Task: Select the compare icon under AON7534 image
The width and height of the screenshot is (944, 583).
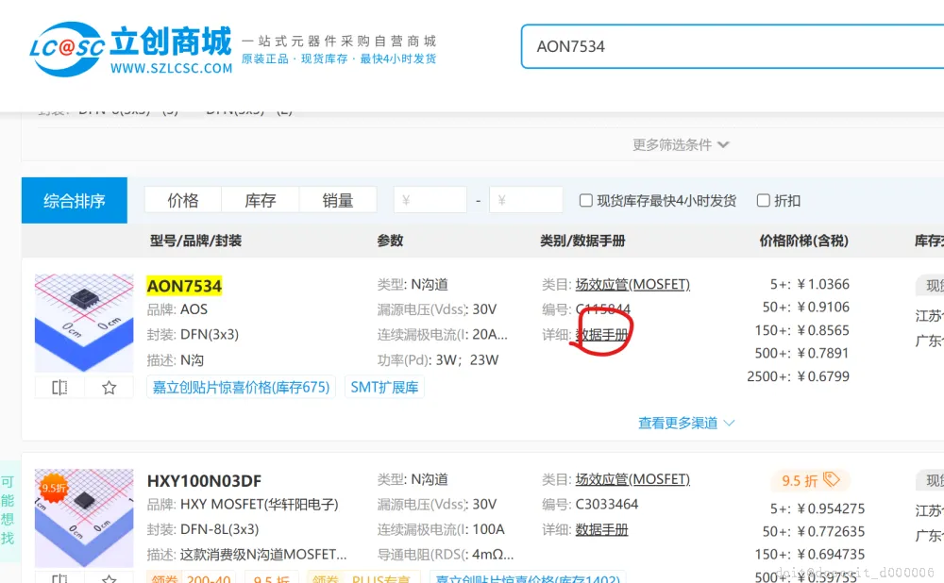Action: coord(59,387)
